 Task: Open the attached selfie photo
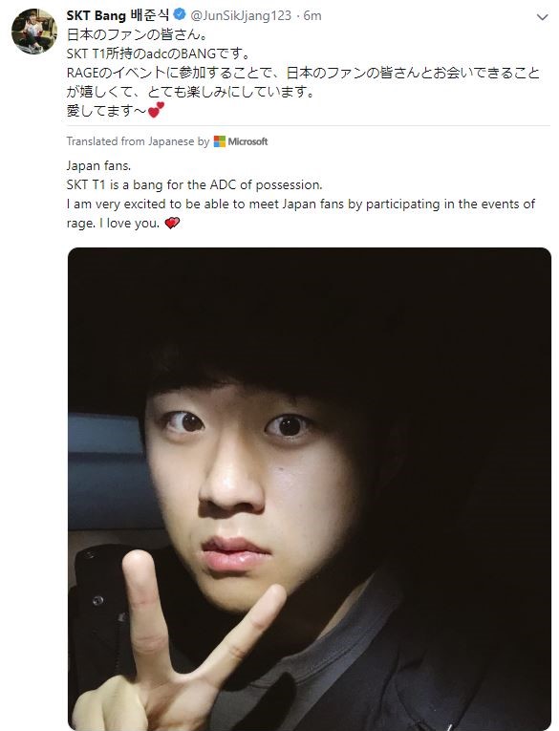(310, 488)
